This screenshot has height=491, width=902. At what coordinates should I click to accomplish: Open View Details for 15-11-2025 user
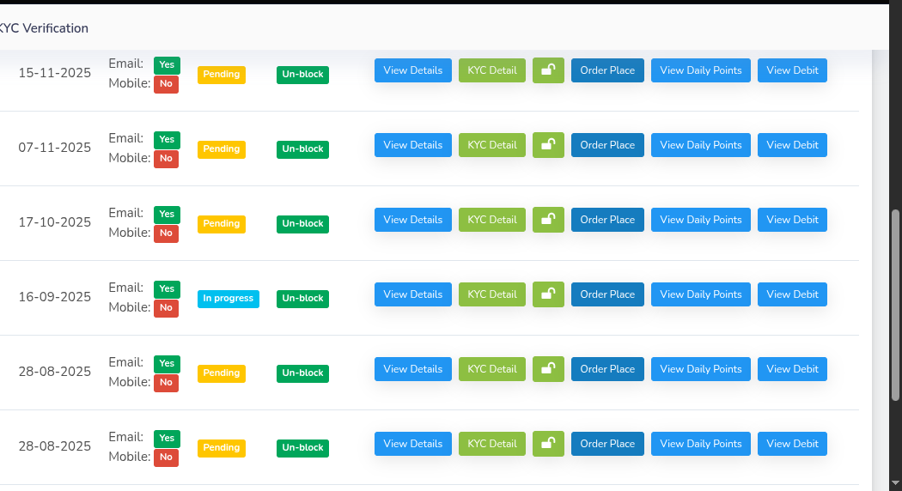[x=413, y=70]
